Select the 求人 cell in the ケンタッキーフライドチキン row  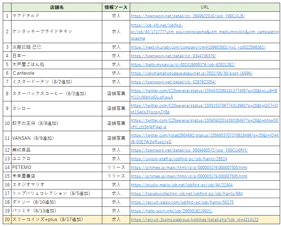coord(116,32)
